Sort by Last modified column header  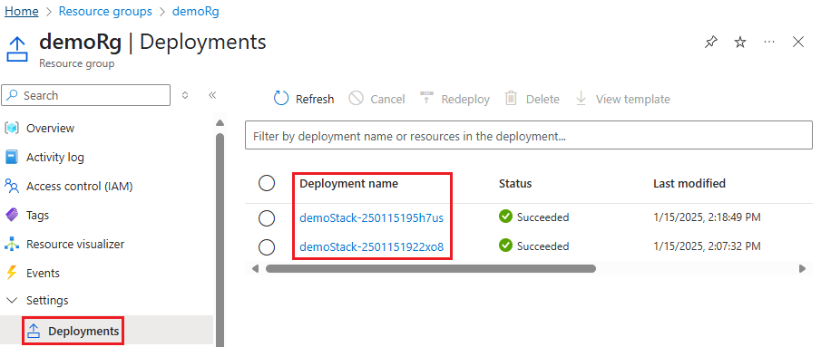tap(689, 183)
